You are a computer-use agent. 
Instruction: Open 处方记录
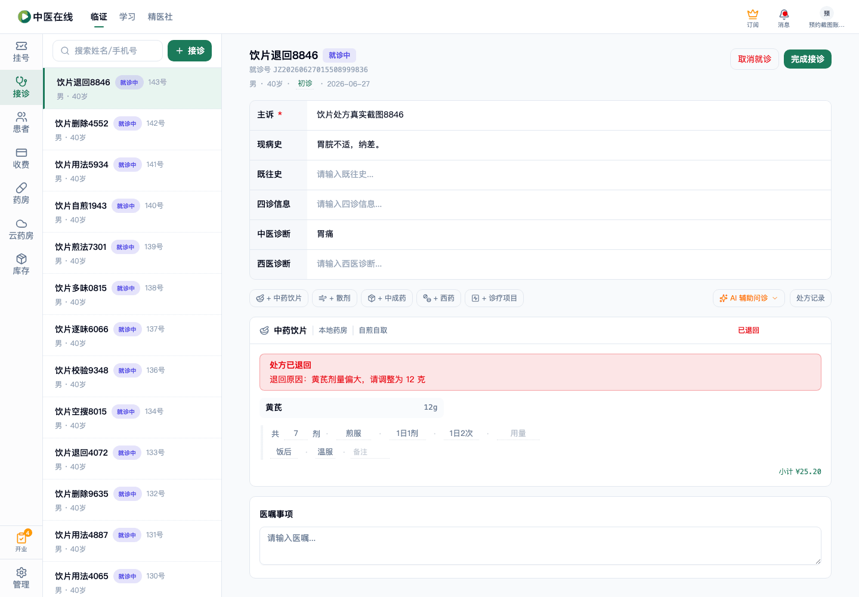click(810, 298)
